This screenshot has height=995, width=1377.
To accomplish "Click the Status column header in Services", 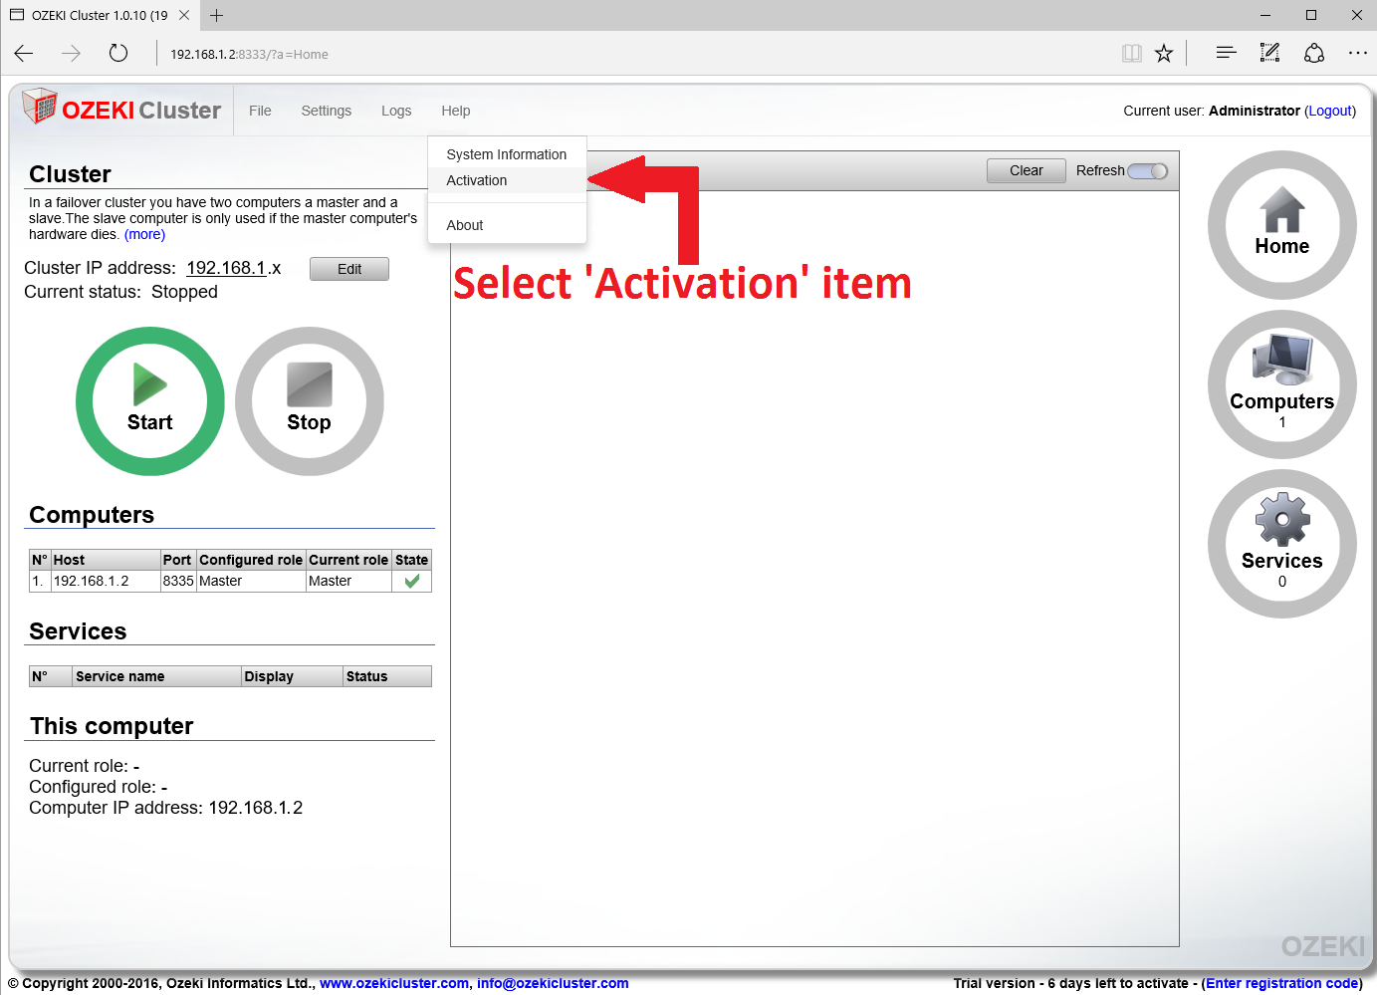I will tap(387, 676).
